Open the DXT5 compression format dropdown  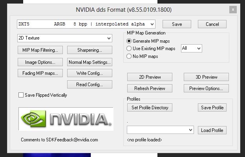86,24
